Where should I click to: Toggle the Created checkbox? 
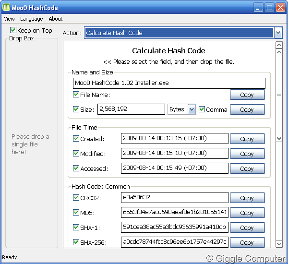tap(76, 139)
